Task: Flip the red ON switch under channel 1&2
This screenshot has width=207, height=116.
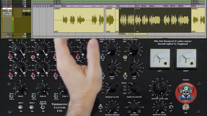Action: pos(10,56)
